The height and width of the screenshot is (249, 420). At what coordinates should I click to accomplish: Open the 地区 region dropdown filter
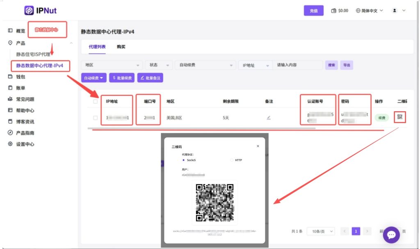click(112, 65)
